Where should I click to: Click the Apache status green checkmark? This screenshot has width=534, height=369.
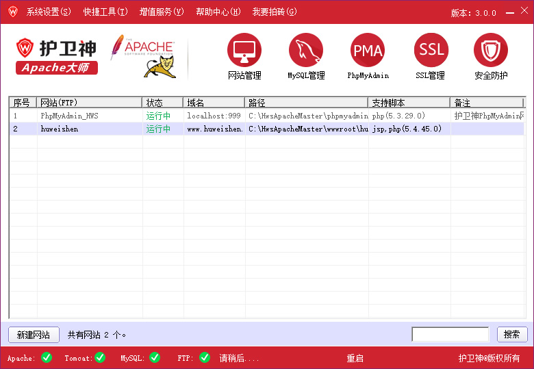[47, 357]
